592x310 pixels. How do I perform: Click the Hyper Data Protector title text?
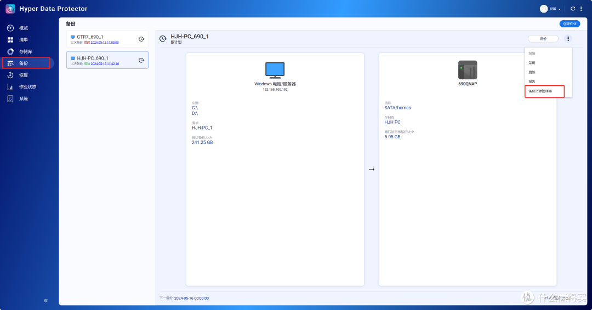pos(53,9)
